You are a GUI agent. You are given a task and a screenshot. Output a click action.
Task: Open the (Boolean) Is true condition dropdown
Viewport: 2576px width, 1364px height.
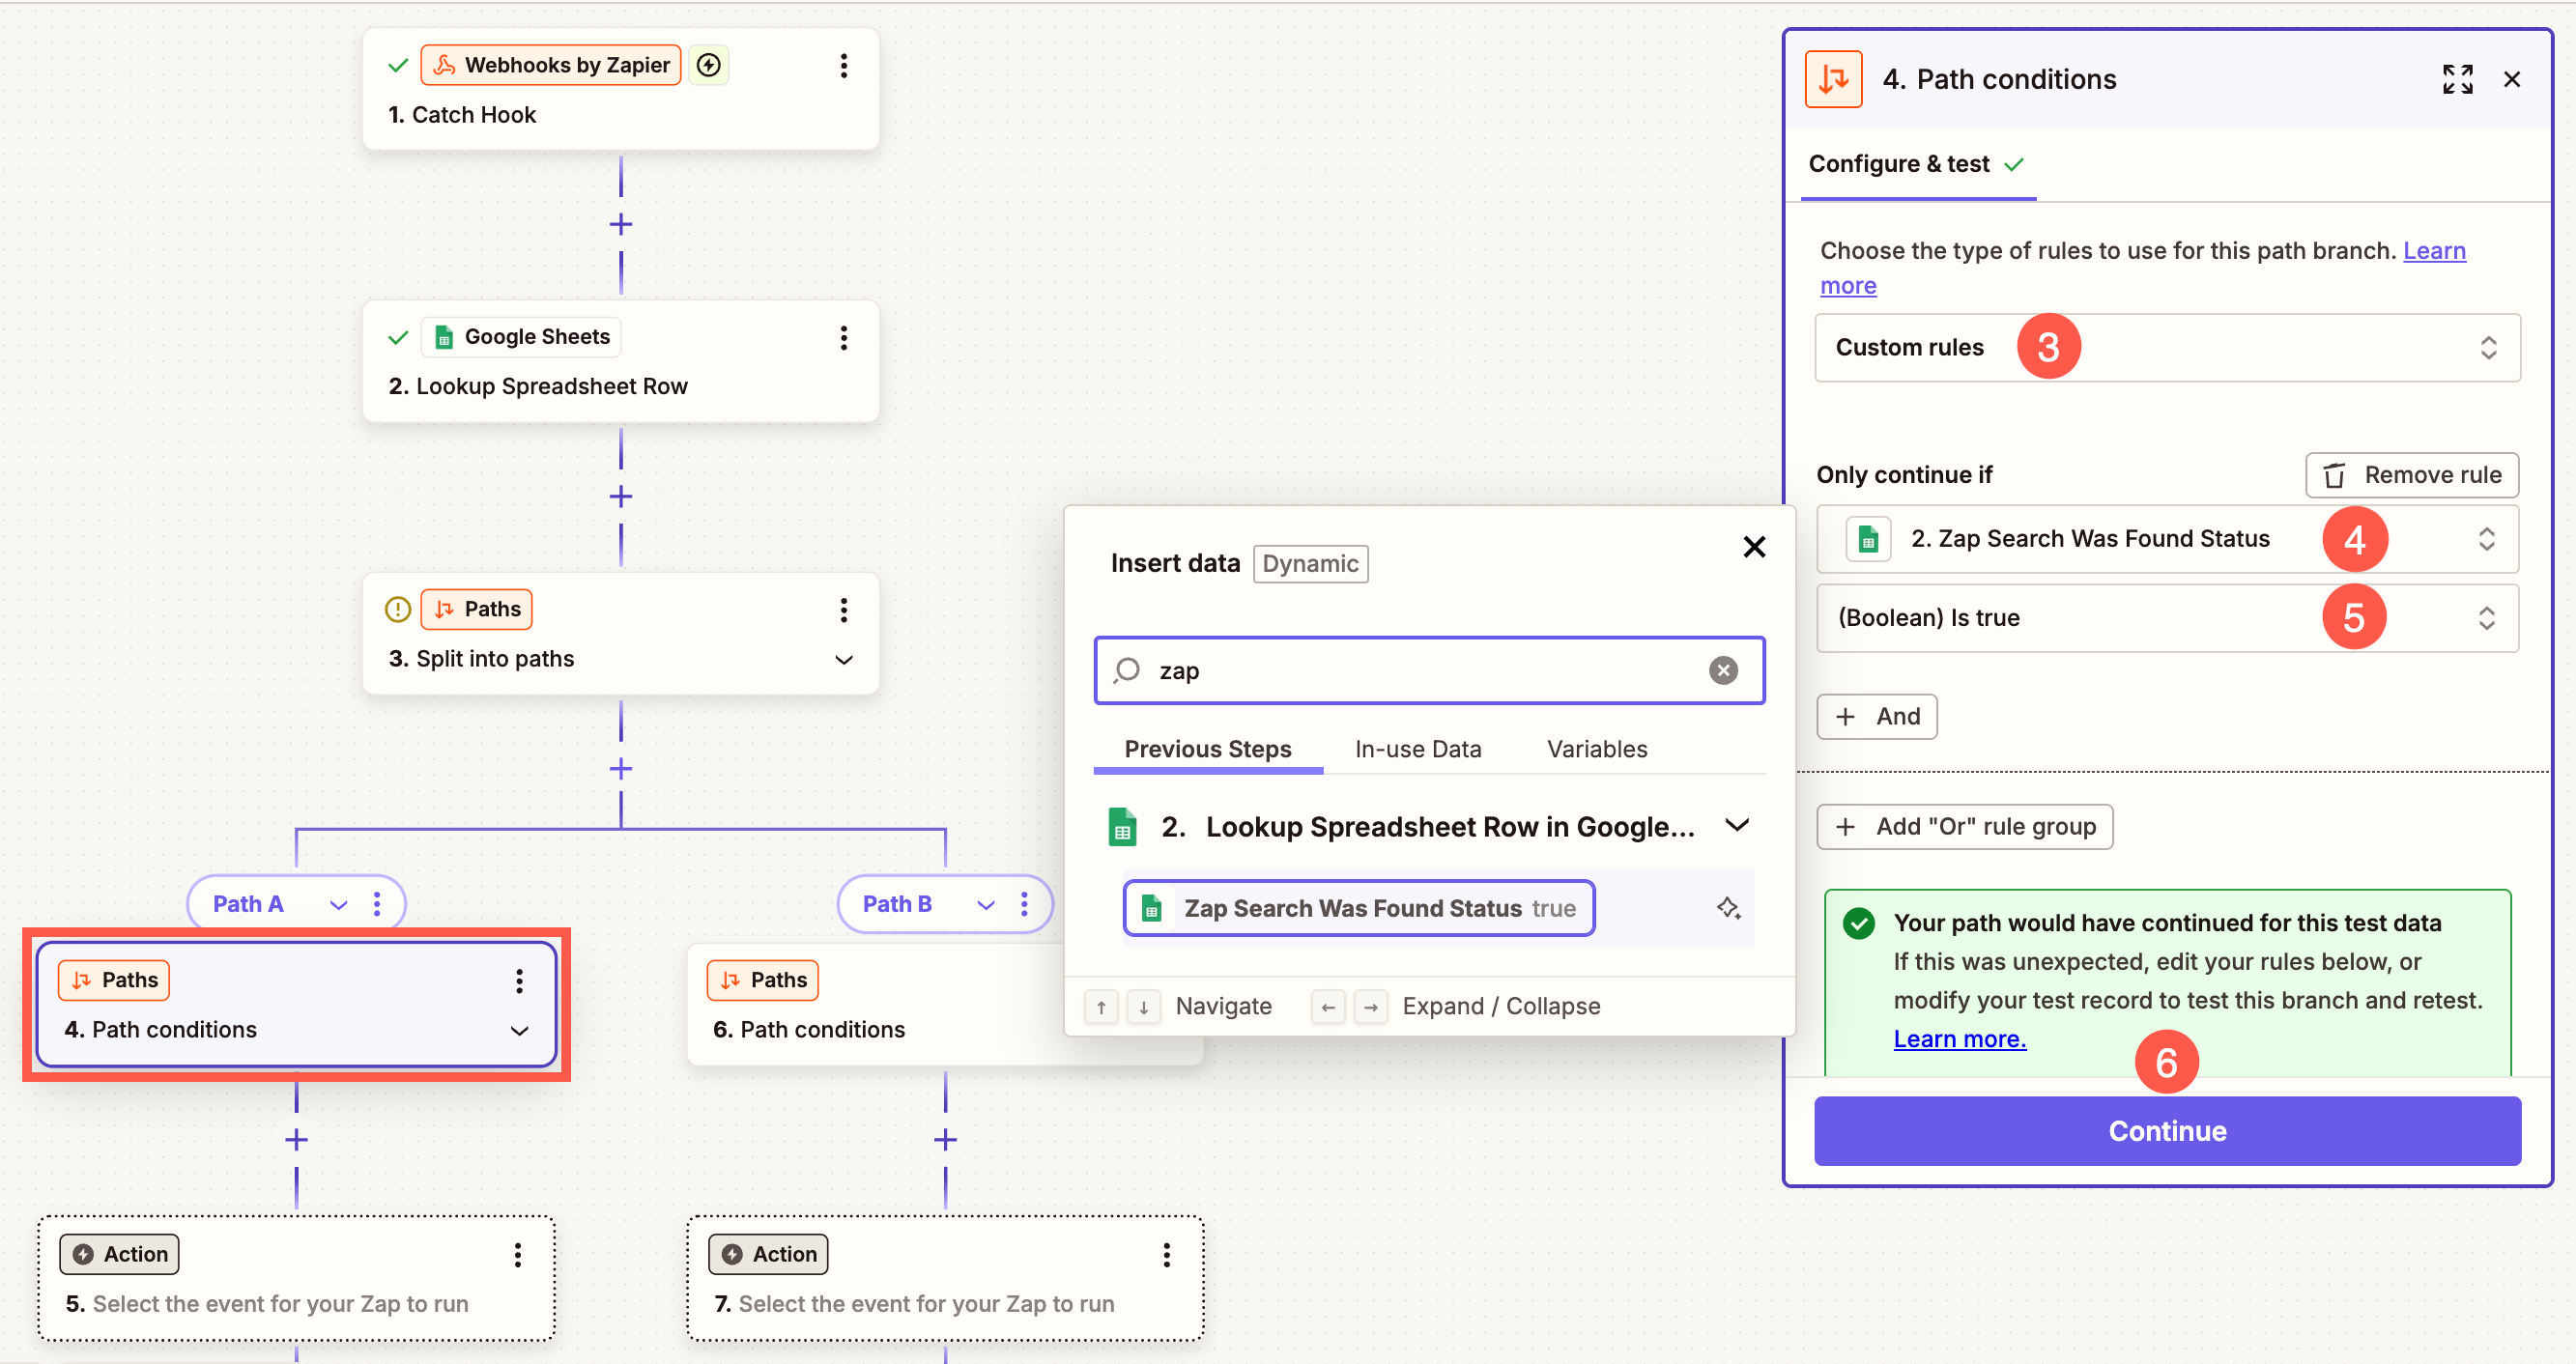[x=2167, y=618]
